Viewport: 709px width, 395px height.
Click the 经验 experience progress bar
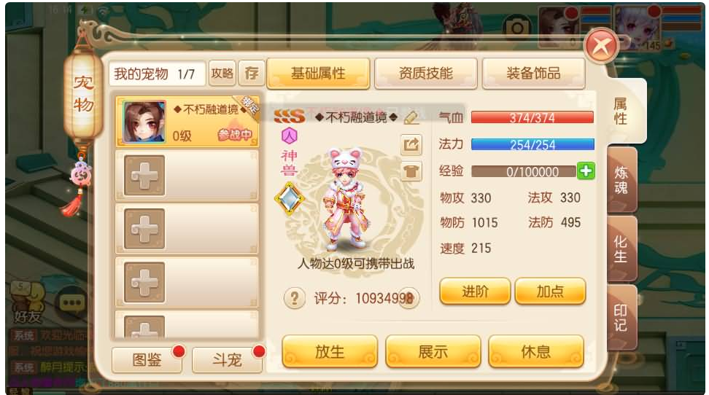(524, 171)
